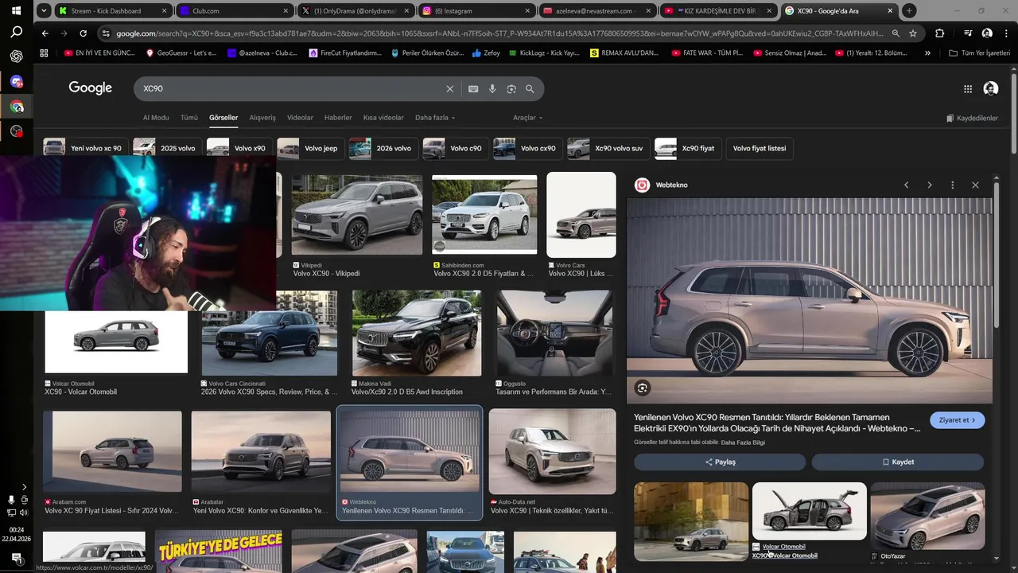1018x573 pixels.
Task: Search inside image with Lens overlay icon
Action: click(643, 388)
